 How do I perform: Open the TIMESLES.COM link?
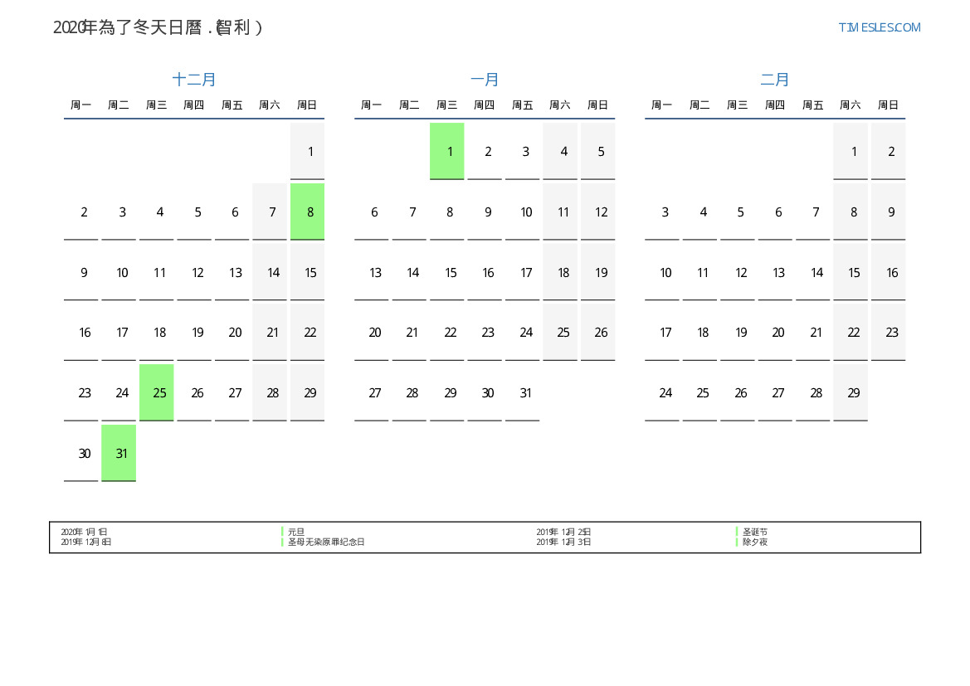pyautogui.click(x=879, y=27)
